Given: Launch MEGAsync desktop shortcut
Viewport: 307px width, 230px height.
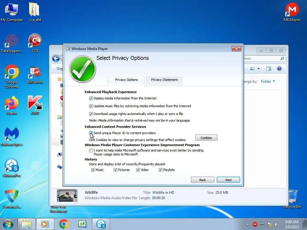Looking at the screenshot, I should click(x=292, y=12).
